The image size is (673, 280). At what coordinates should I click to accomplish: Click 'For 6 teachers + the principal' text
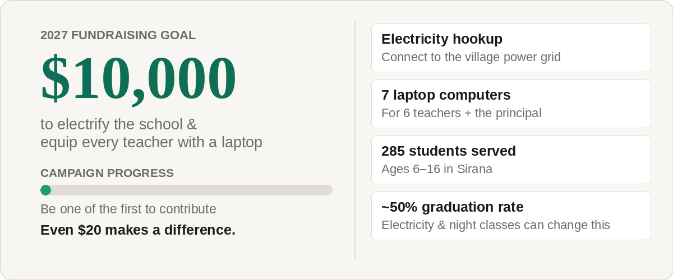[x=462, y=113]
